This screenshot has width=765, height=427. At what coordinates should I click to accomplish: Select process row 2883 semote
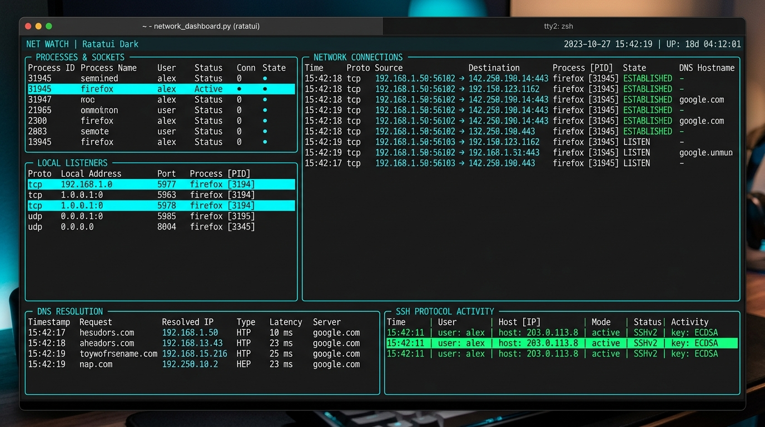[x=161, y=131]
